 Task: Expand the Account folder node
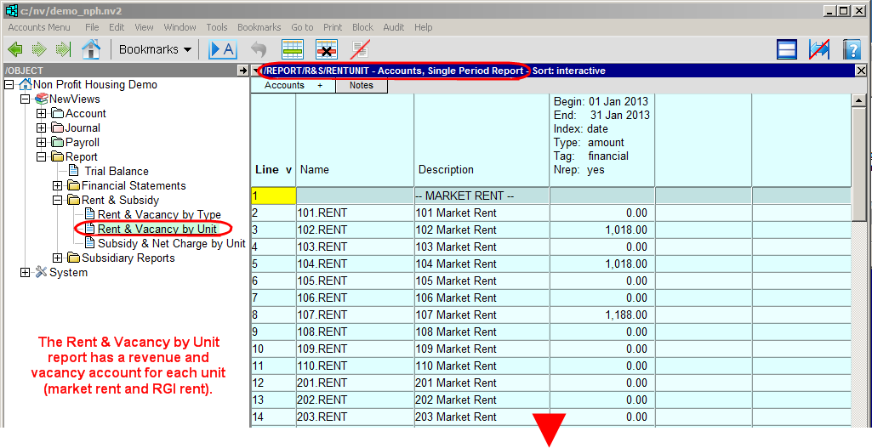pos(41,114)
